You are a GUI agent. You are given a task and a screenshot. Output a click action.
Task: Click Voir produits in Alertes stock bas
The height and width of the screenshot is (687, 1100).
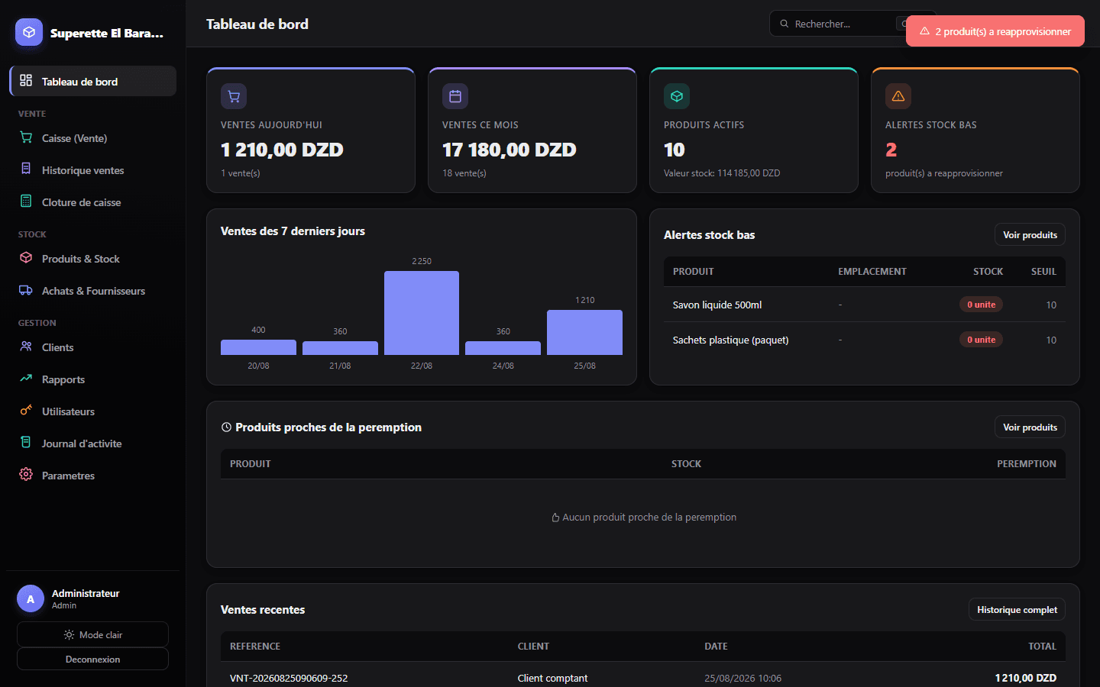[1030, 235]
